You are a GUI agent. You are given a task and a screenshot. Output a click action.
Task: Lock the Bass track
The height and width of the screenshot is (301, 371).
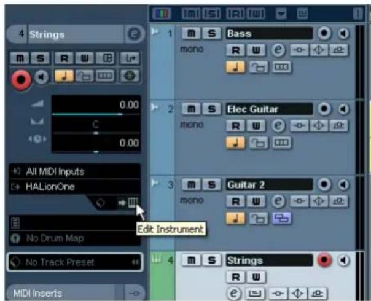tap(259, 67)
